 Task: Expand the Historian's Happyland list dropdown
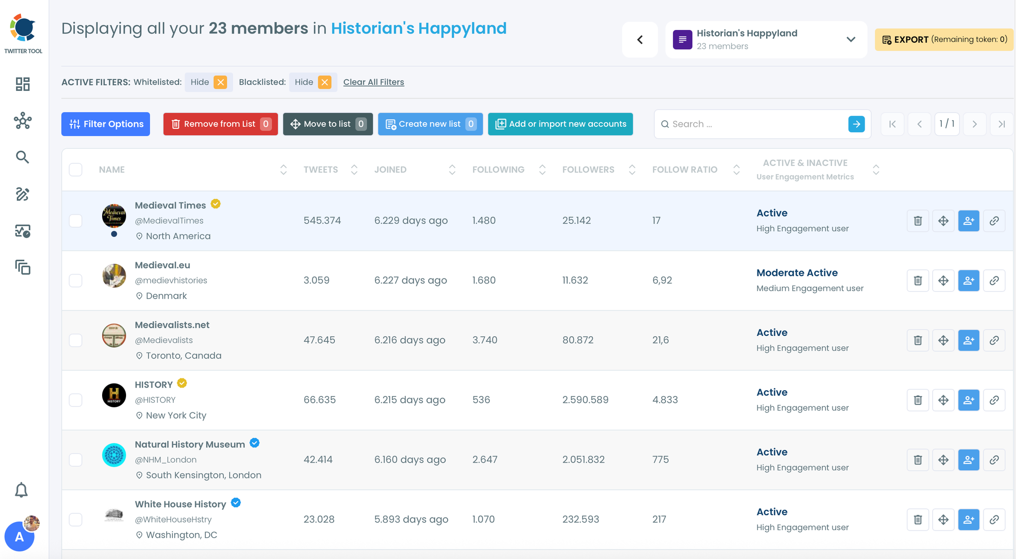point(851,40)
